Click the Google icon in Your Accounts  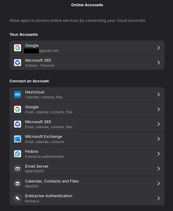(18, 48)
